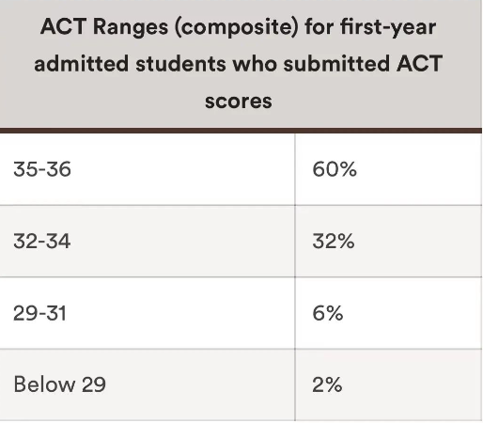Click the percent sign after 60
The height and width of the screenshot is (423, 483).
(347, 169)
